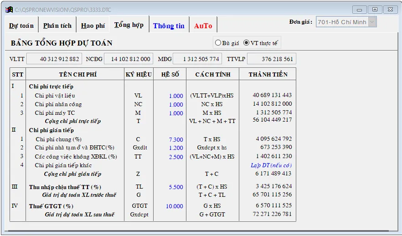The width and height of the screenshot is (402, 236).
Task: Minimize the QSPRO window
Action: [x=360, y=9]
